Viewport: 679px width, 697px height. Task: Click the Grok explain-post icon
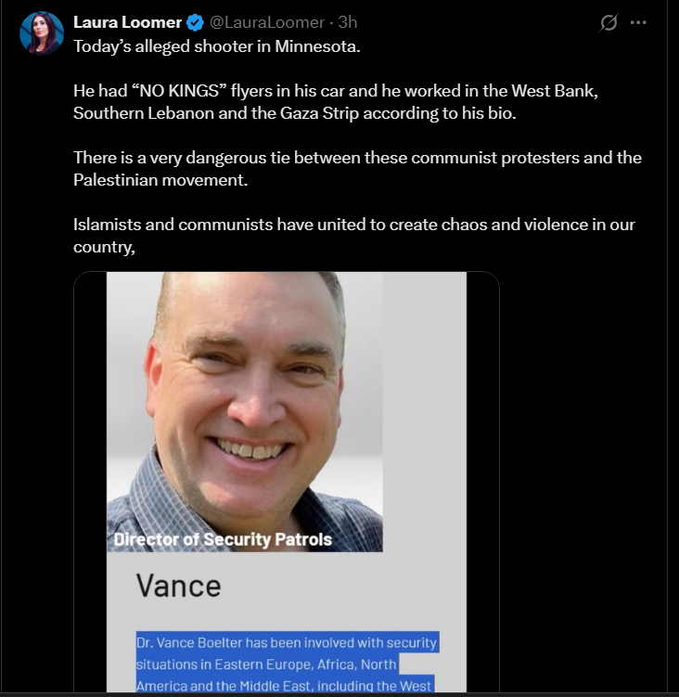[609, 22]
